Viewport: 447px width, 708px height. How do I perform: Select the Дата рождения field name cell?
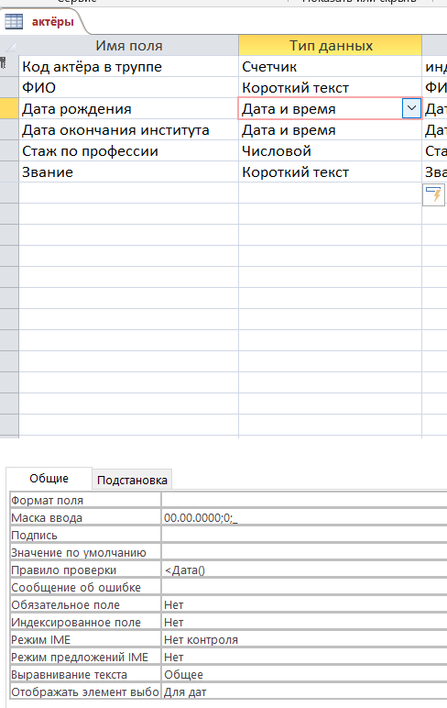128,109
